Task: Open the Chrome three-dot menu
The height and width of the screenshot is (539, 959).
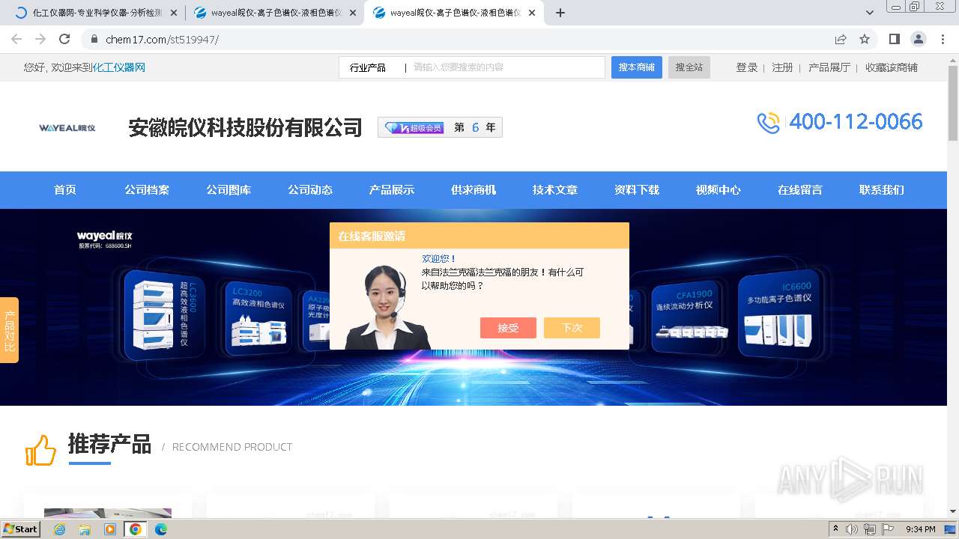Action: point(942,39)
